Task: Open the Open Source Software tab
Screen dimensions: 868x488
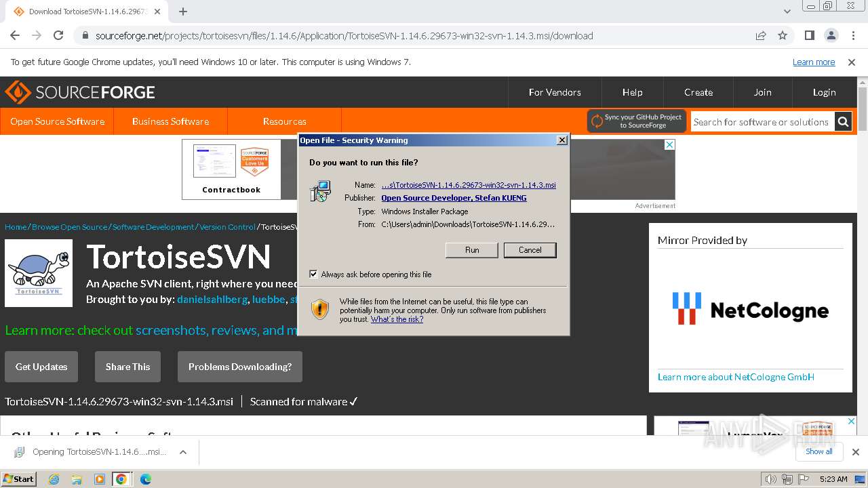Action: tap(57, 121)
